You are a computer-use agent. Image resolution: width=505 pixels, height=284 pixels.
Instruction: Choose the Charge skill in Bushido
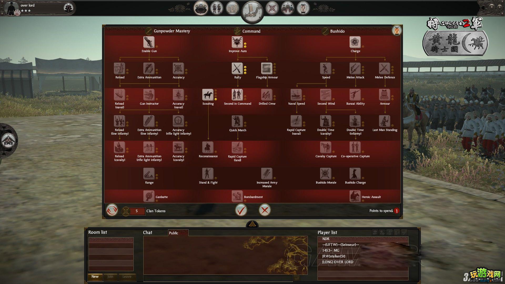click(355, 42)
